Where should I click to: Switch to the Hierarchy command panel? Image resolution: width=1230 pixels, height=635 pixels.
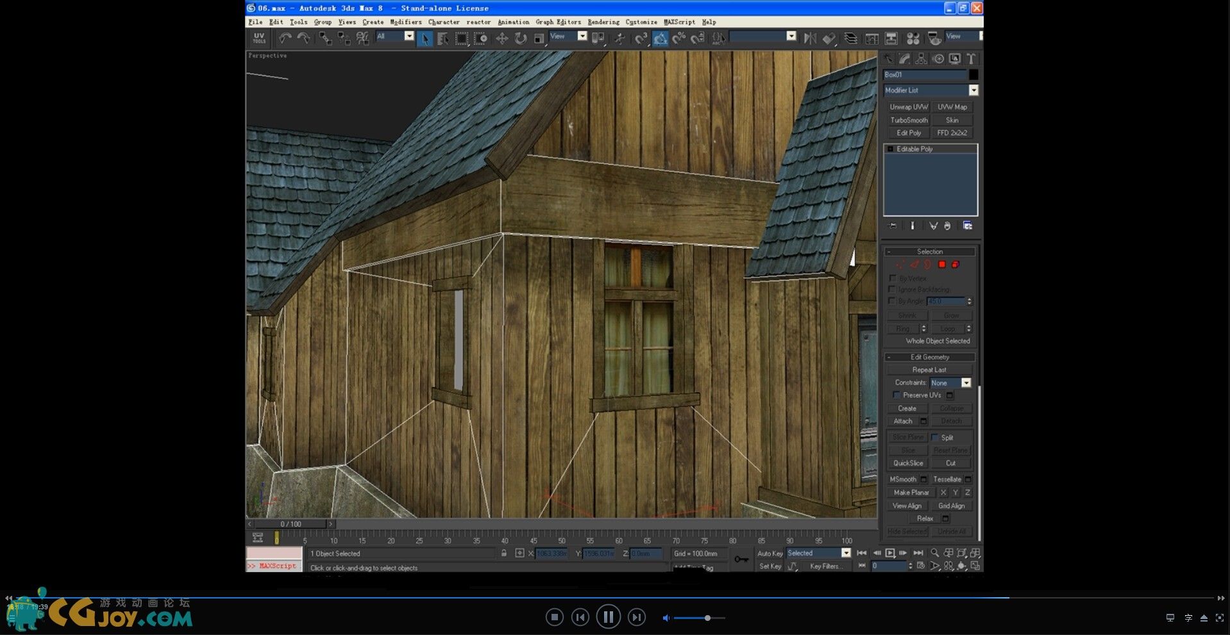pyautogui.click(x=922, y=59)
